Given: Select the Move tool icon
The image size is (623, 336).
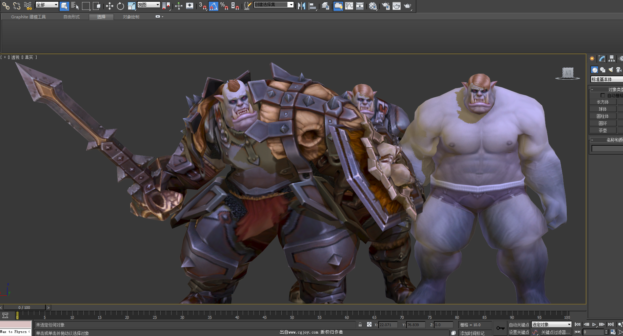Looking at the screenshot, I should pos(109,6).
